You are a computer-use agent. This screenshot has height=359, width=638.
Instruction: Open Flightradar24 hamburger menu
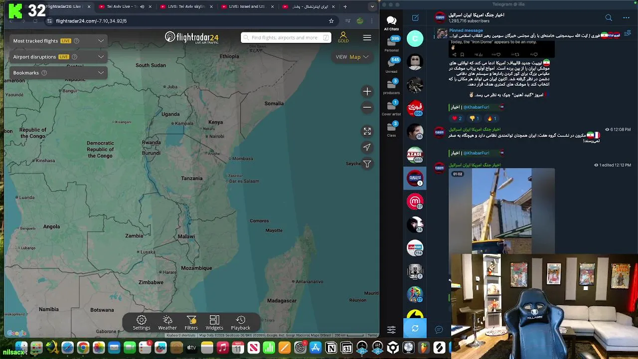[x=367, y=37]
